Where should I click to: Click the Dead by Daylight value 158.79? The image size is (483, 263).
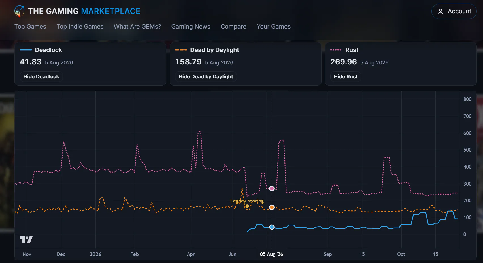click(x=188, y=62)
